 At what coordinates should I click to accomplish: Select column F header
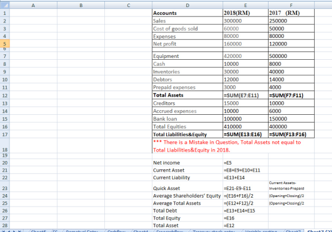(291, 5)
